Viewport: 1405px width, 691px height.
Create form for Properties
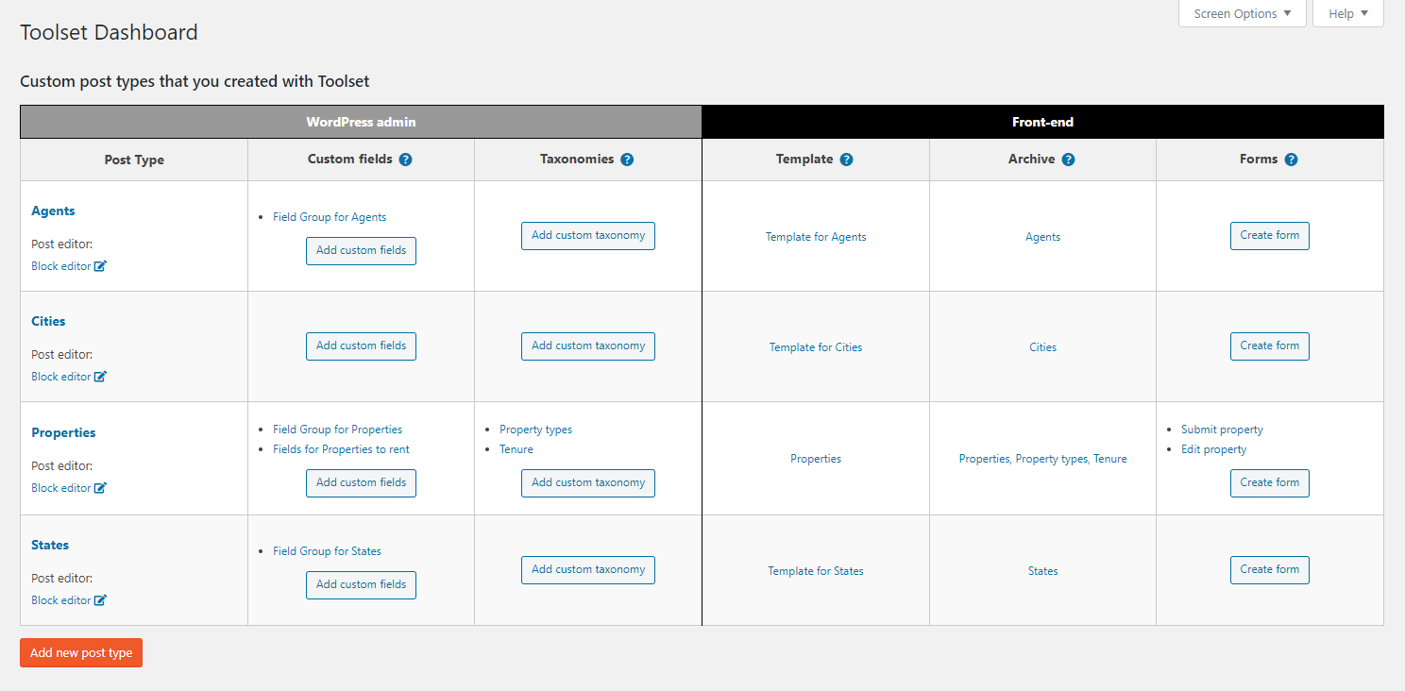1270,483
